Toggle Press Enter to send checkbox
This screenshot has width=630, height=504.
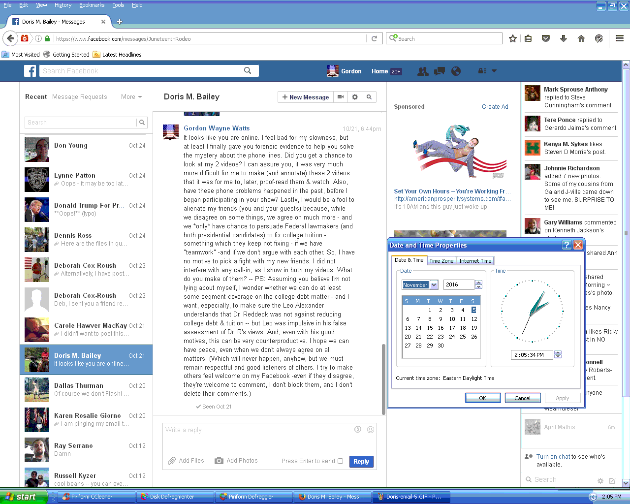click(340, 461)
